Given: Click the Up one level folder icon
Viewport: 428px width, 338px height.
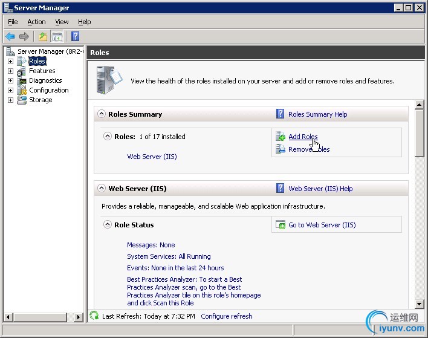Looking at the screenshot, I should [x=43, y=36].
